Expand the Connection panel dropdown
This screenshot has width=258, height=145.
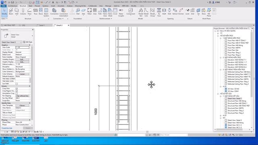pos(58,19)
